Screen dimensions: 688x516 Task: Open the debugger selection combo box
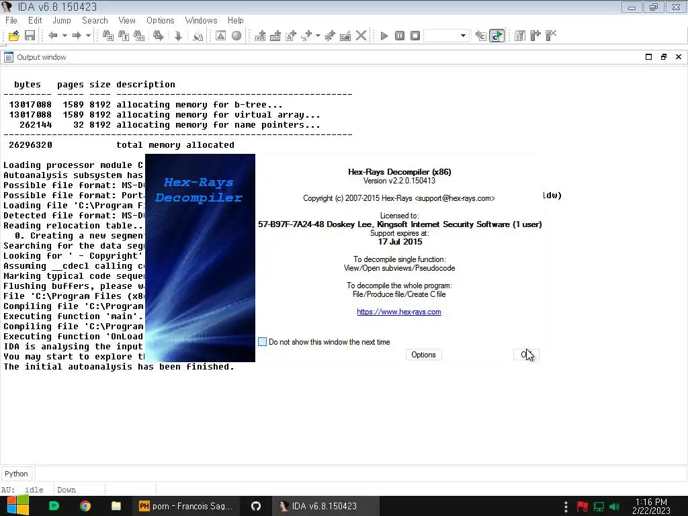(446, 36)
